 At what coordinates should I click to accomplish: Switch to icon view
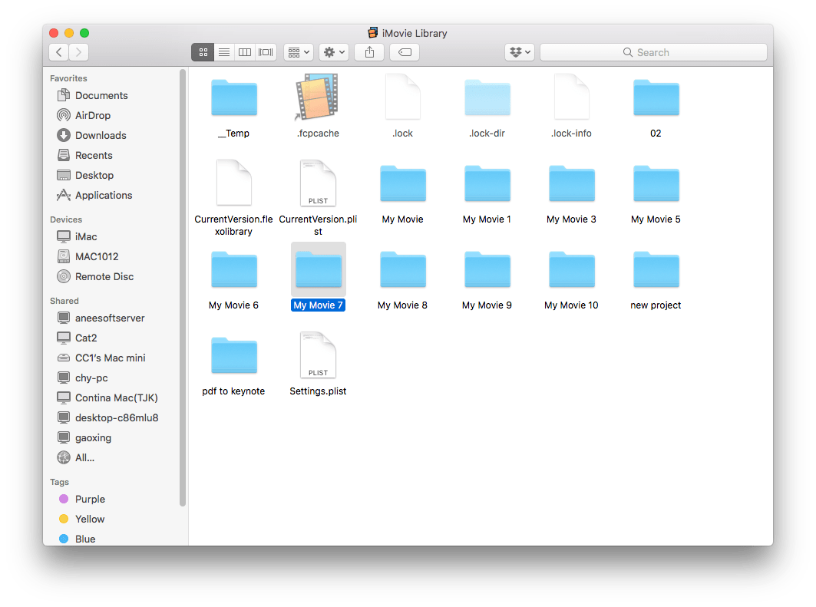point(203,51)
